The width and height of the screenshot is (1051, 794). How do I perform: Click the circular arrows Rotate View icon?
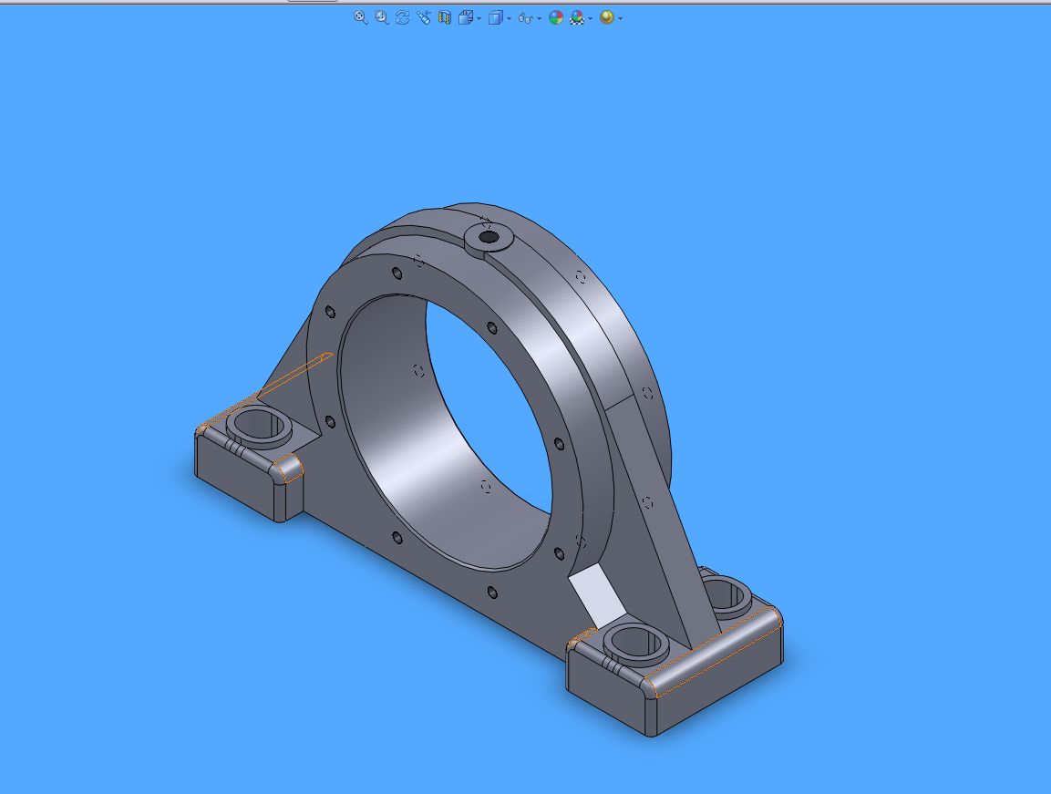pyautogui.click(x=402, y=17)
